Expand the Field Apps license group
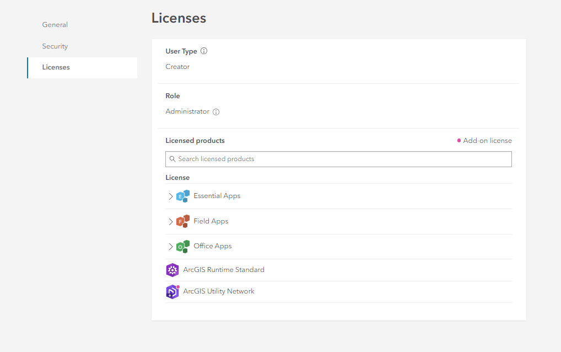This screenshot has width=561, height=352. coord(171,221)
